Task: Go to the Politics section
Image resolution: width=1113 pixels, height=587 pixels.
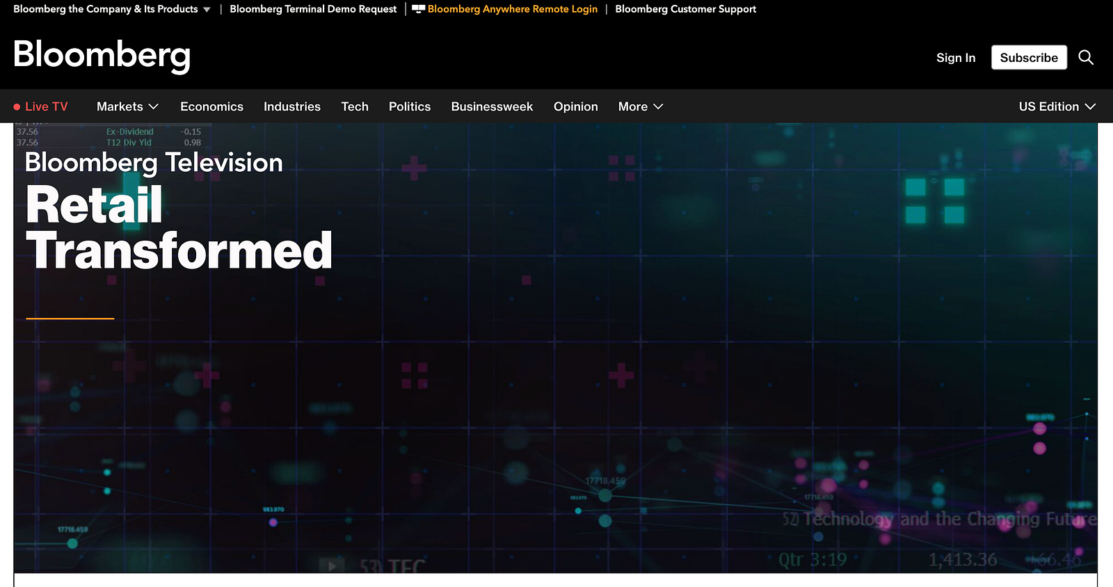Action: click(x=410, y=106)
